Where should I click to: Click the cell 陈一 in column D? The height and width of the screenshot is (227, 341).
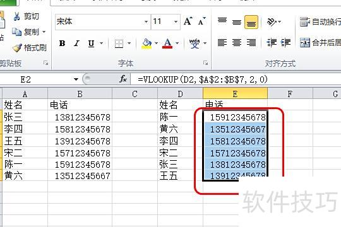pos(180,117)
